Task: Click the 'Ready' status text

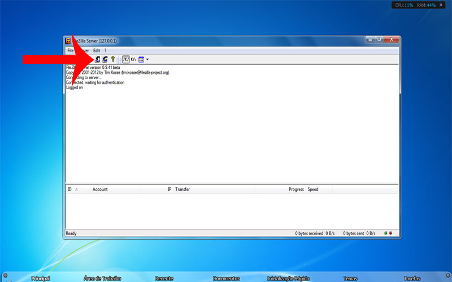Action: point(71,233)
